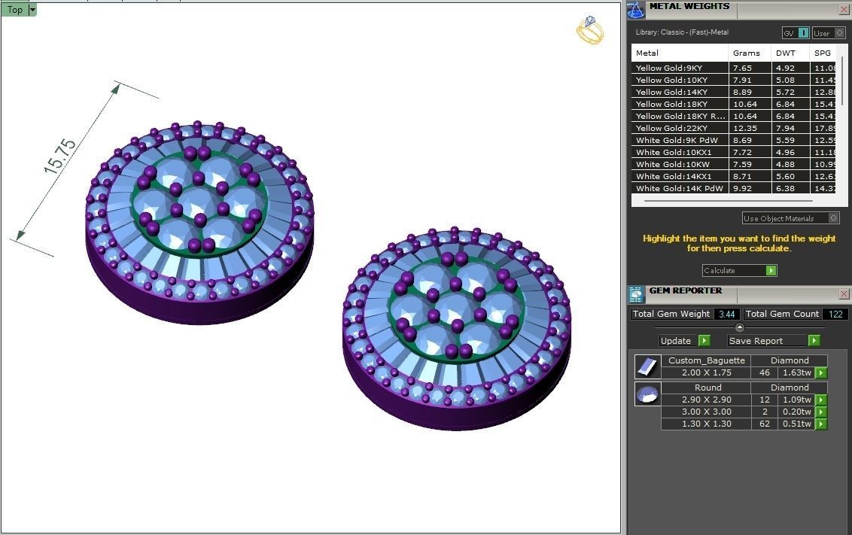Click the Gem Reporter panel icon
Screen dimensions: 852x535
point(636,294)
